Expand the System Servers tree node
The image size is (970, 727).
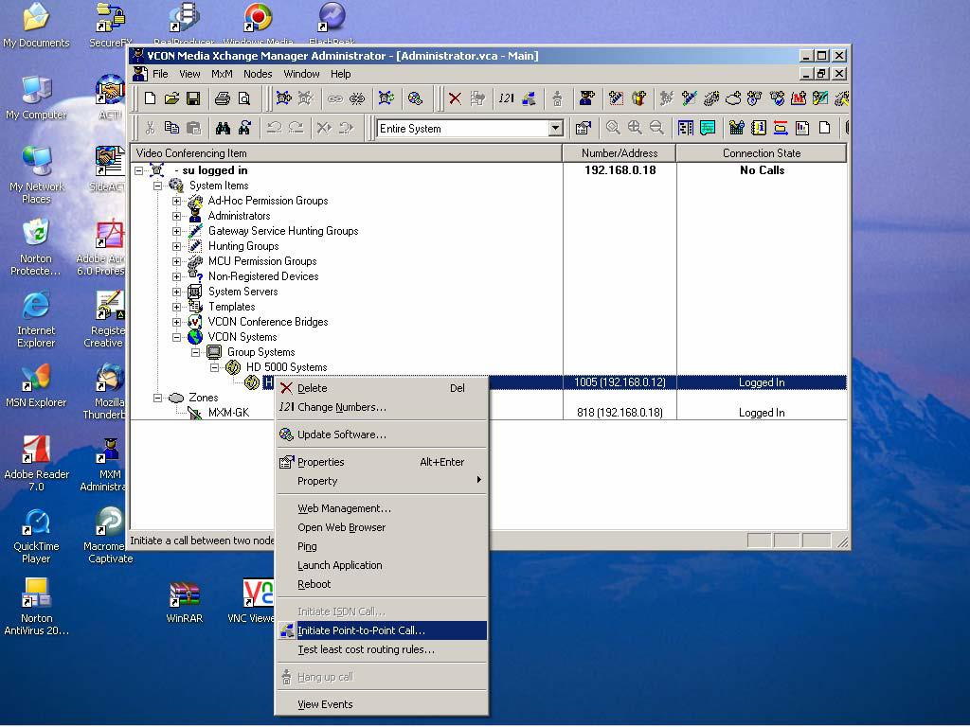click(x=176, y=292)
